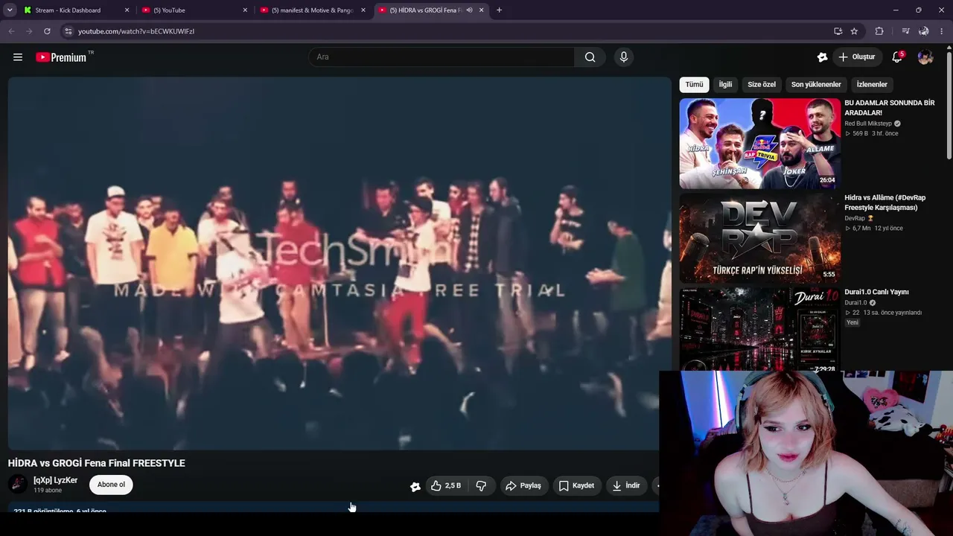Like the video with thumbs up
Image resolution: width=953 pixels, height=536 pixels.
pyautogui.click(x=447, y=485)
